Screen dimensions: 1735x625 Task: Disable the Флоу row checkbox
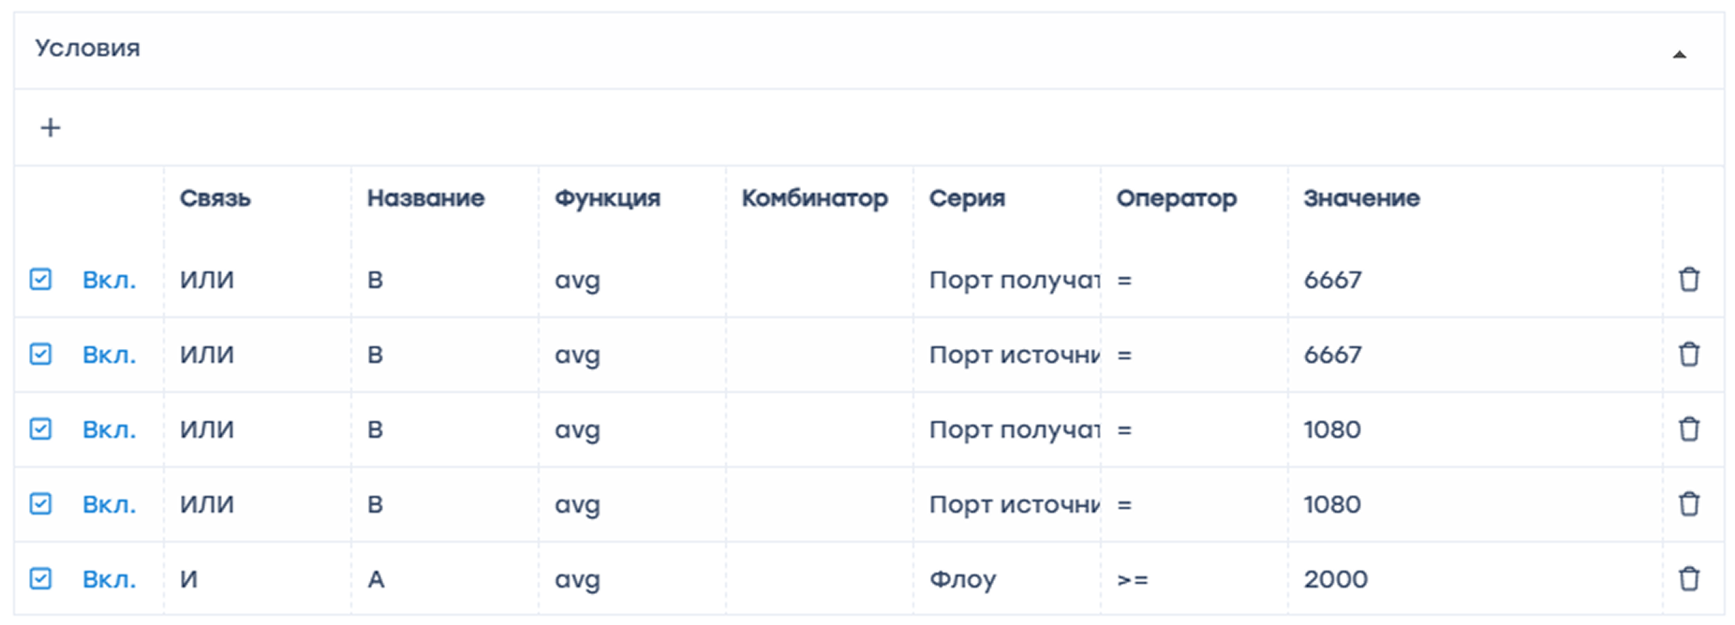[40, 579]
